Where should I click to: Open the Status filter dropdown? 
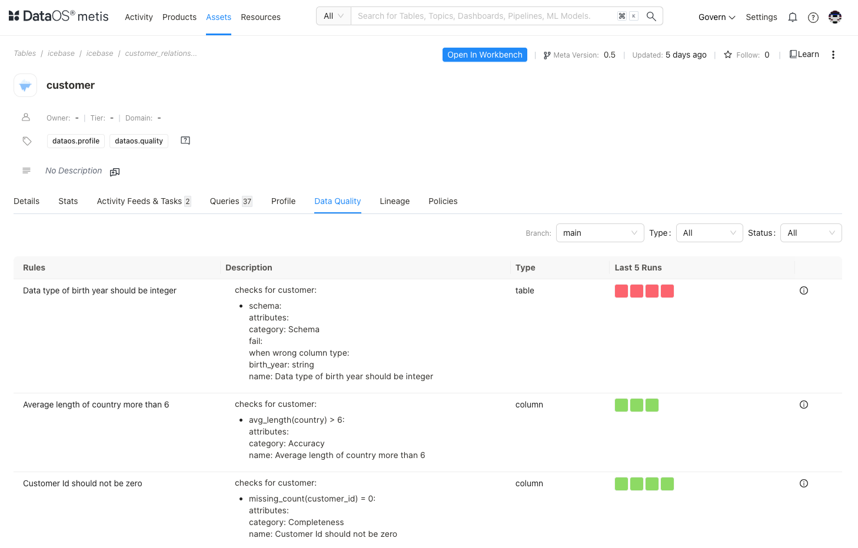coord(811,233)
